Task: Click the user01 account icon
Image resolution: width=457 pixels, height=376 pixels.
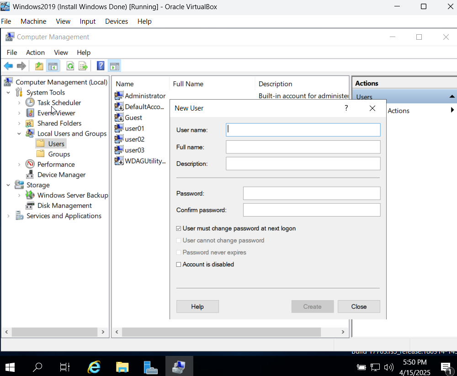Action: point(119,128)
